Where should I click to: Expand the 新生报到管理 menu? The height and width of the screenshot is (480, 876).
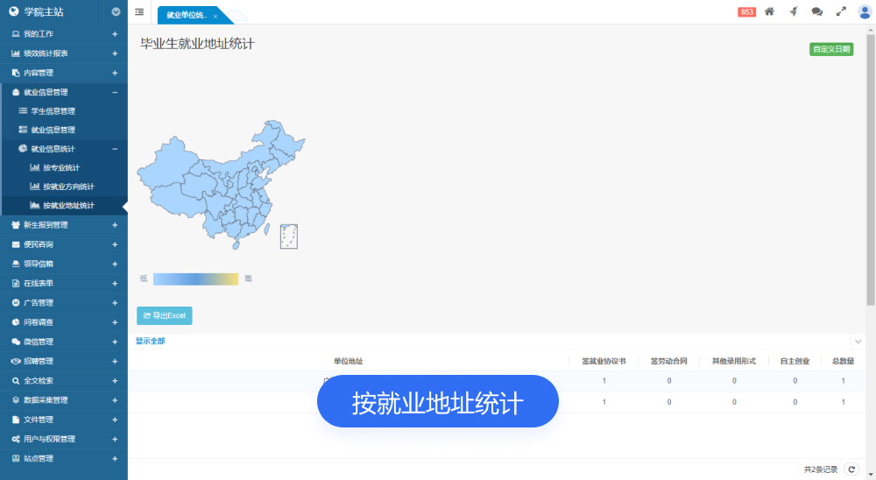(115, 225)
